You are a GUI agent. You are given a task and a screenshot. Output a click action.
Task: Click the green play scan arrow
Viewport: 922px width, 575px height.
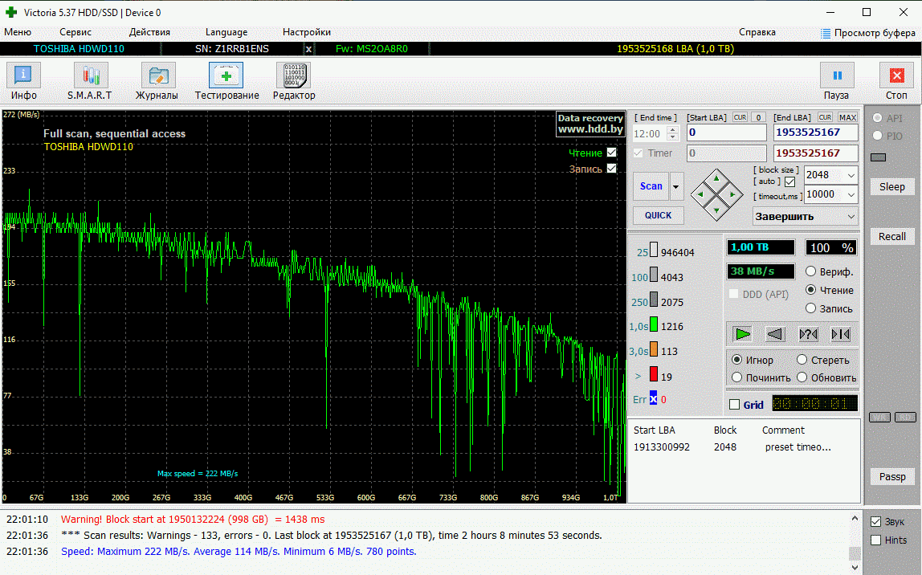pyautogui.click(x=743, y=334)
